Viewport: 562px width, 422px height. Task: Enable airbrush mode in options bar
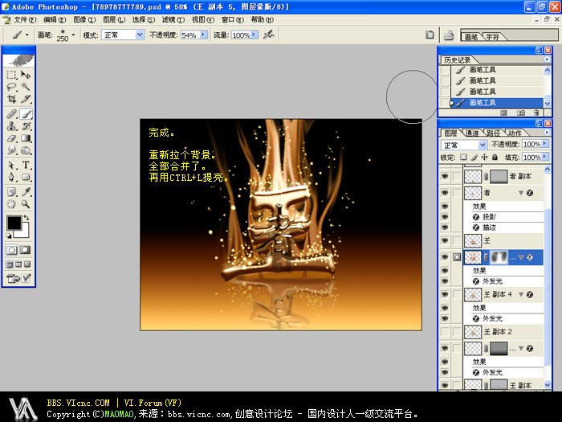[x=269, y=35]
